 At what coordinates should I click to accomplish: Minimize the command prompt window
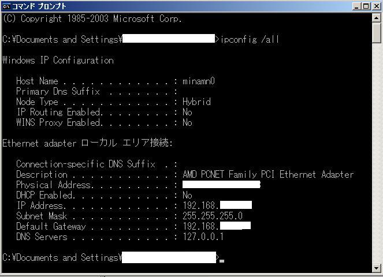358,6
